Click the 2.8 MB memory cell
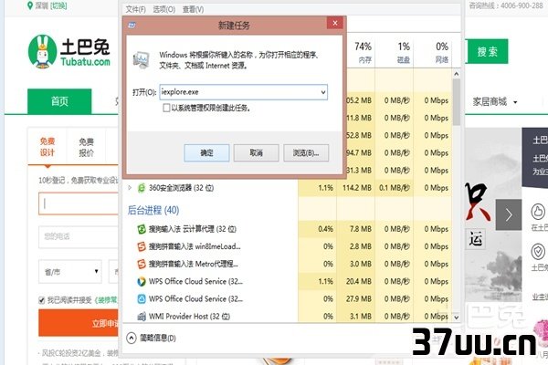 pyautogui.click(x=356, y=246)
